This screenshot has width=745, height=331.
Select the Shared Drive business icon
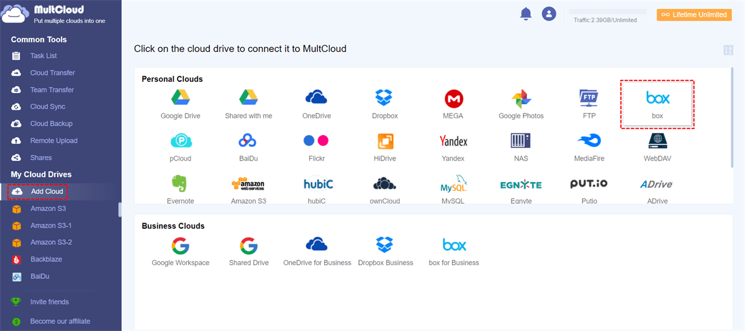tap(248, 245)
